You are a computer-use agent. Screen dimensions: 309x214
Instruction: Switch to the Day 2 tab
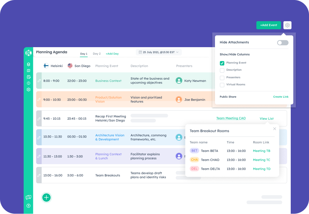click(97, 54)
